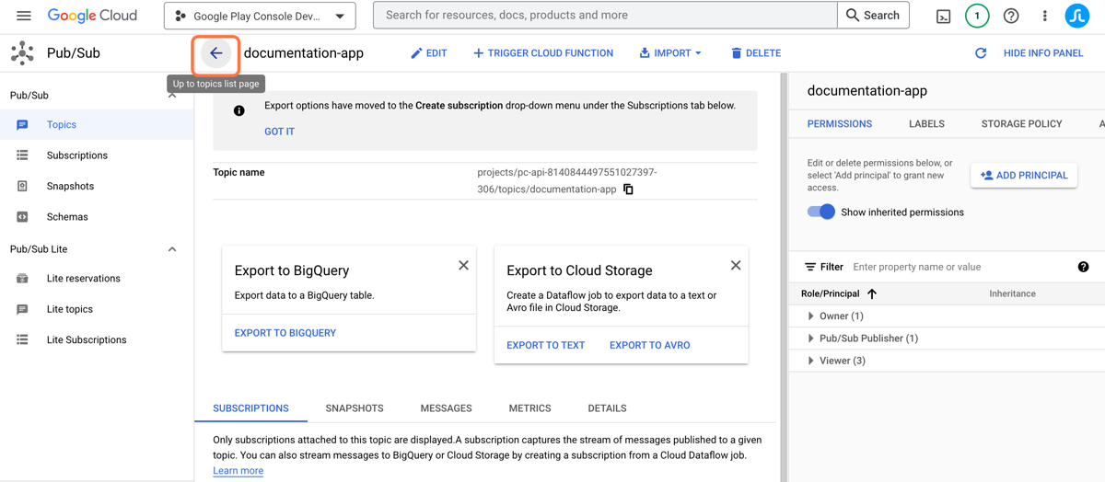Switch to the Details tab
The height and width of the screenshot is (482, 1105).
pos(608,408)
